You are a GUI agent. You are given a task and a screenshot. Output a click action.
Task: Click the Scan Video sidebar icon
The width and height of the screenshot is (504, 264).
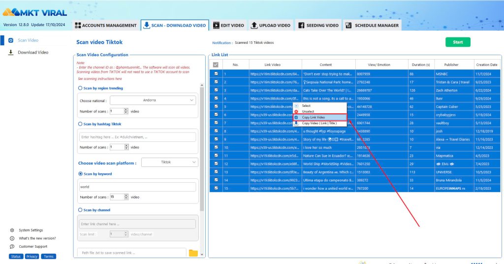pyautogui.click(x=11, y=40)
